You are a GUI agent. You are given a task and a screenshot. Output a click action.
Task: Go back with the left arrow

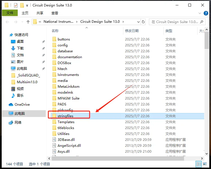(7, 22)
